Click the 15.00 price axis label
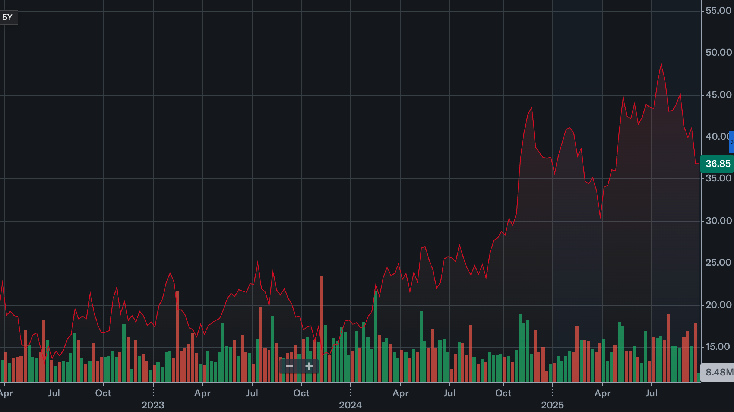 [x=718, y=347]
